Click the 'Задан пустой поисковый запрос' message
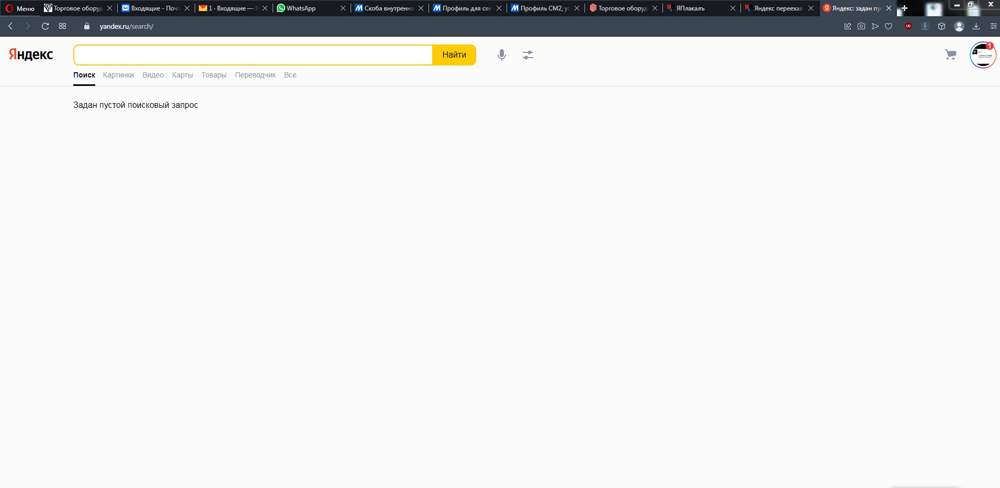Viewport: 1000px width, 488px height. [136, 105]
